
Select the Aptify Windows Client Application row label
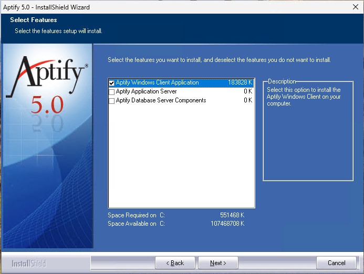pyautogui.click(x=157, y=82)
